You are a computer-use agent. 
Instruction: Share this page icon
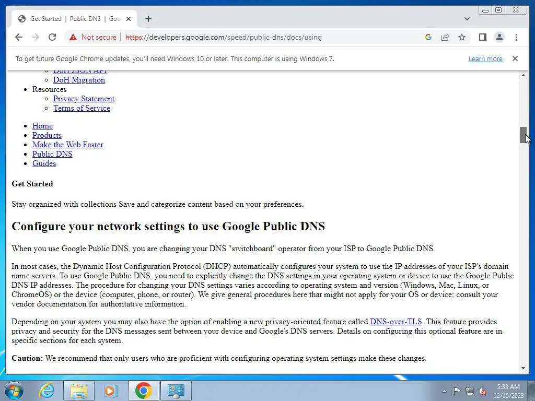click(x=445, y=37)
